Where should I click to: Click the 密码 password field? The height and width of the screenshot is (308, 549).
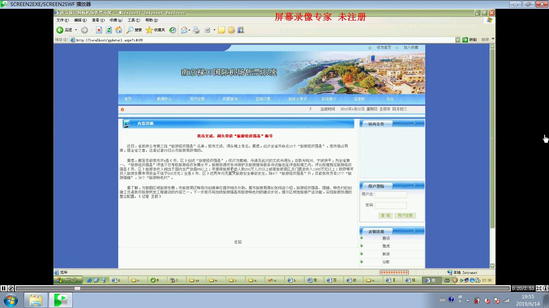[x=391, y=205]
